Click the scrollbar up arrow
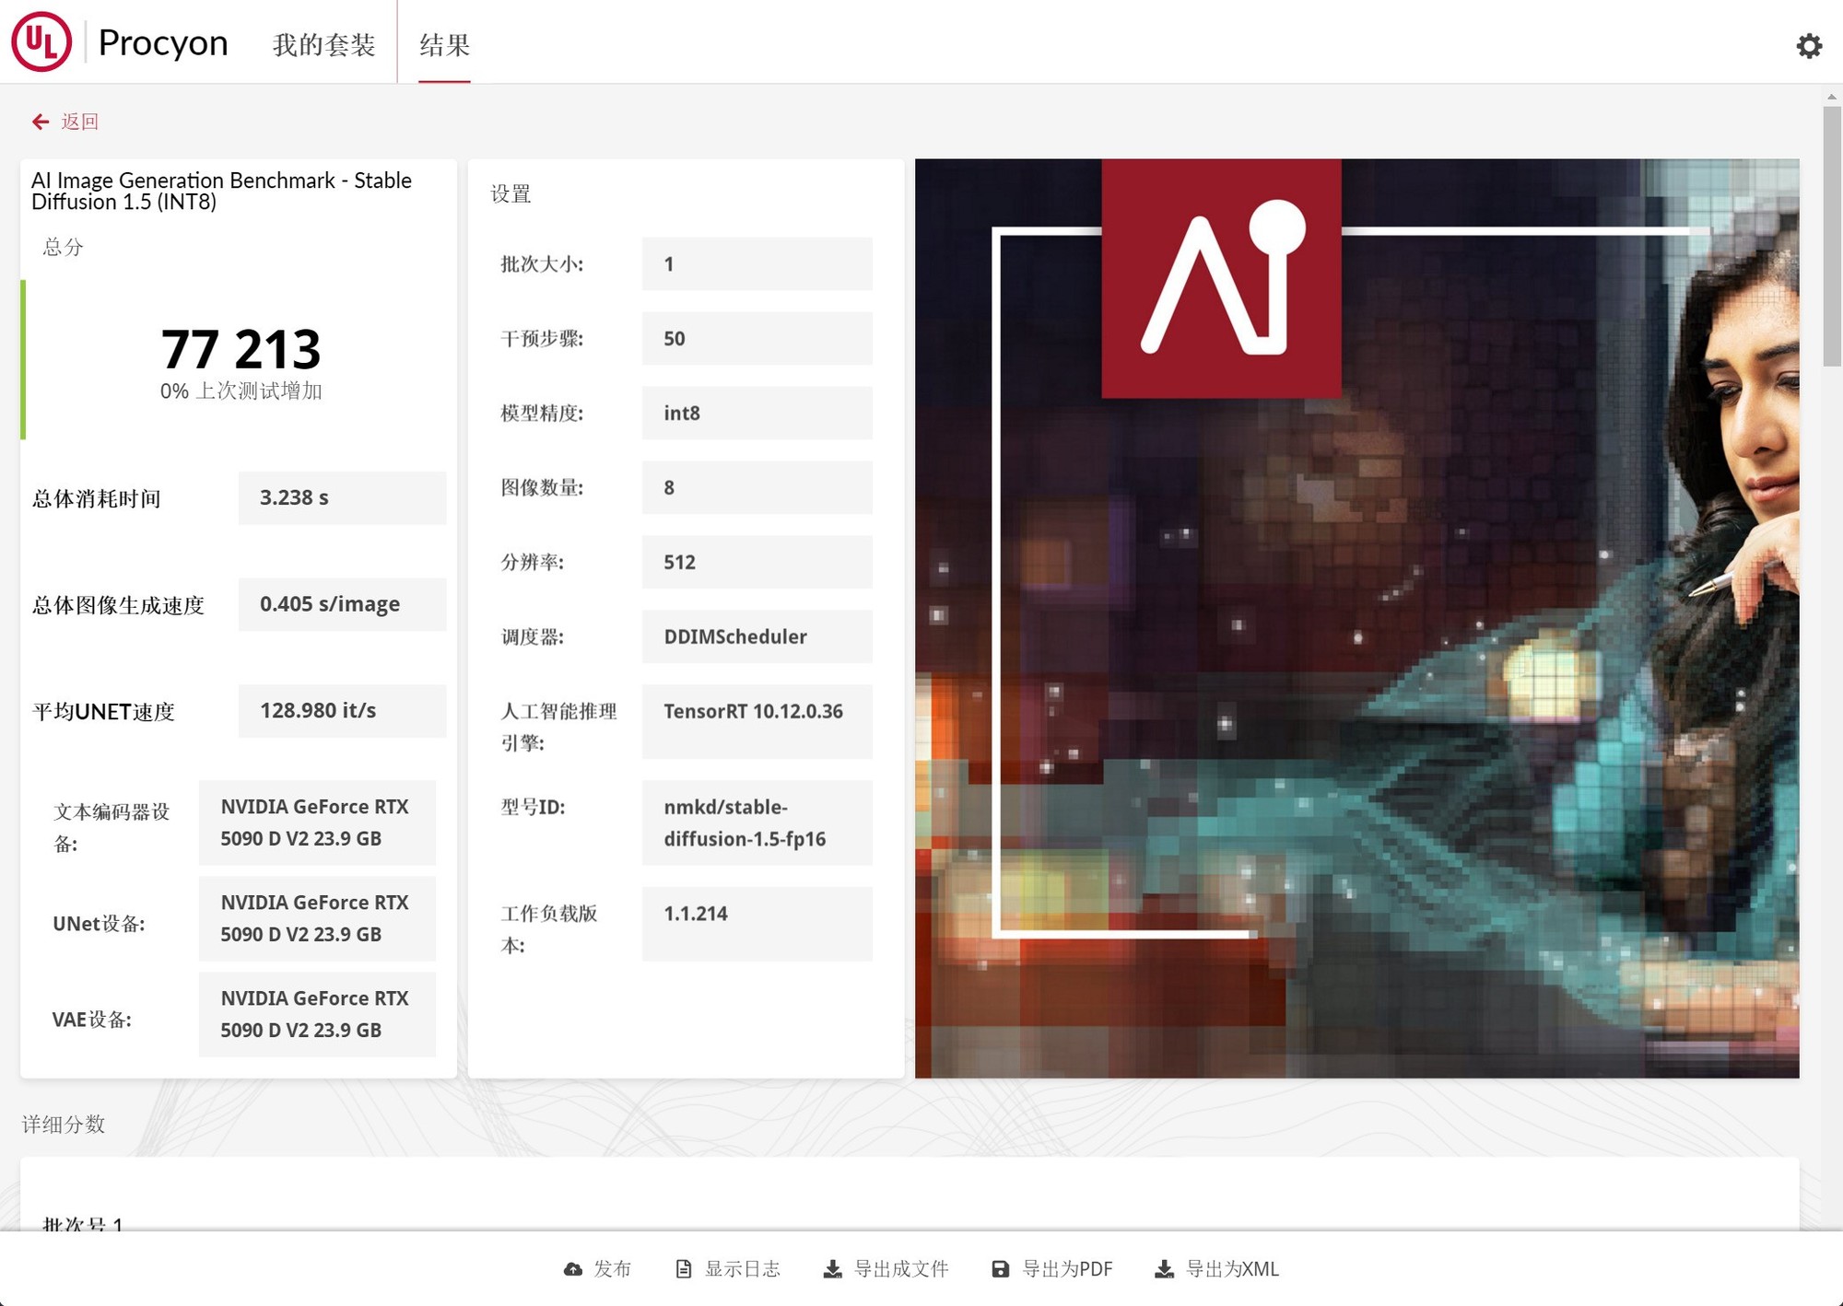The height and width of the screenshot is (1306, 1843). pyautogui.click(x=1831, y=97)
